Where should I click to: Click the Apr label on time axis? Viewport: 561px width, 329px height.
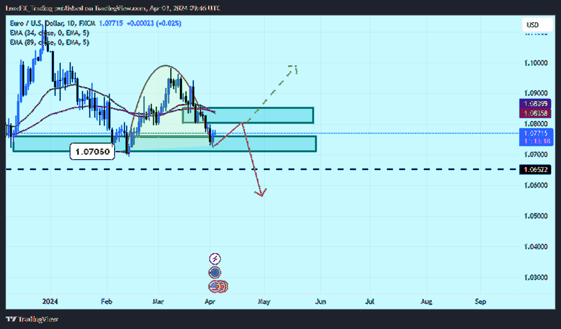210,302
